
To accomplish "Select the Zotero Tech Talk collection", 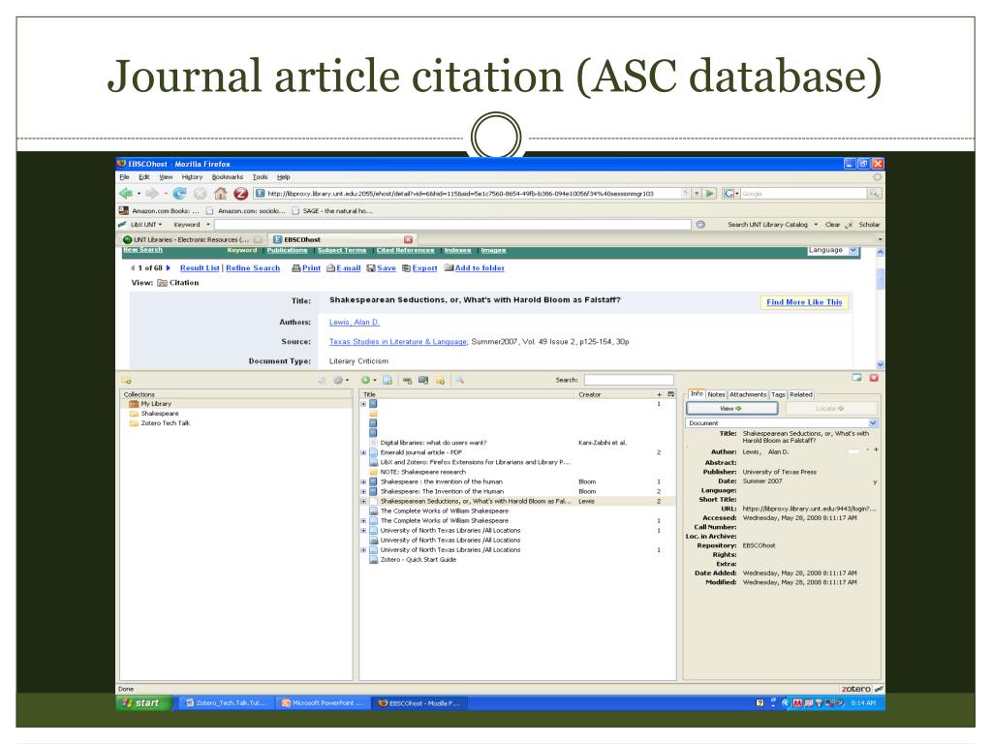I will (165, 423).
